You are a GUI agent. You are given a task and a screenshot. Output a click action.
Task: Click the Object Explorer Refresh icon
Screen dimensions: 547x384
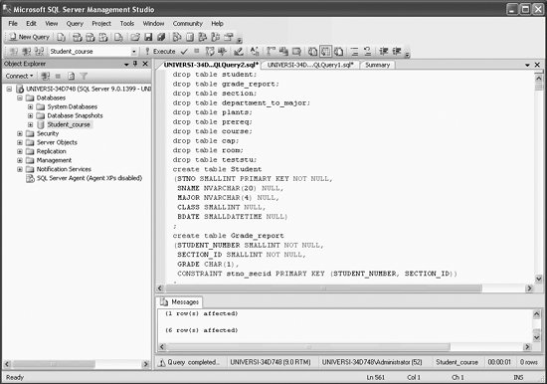71,76
